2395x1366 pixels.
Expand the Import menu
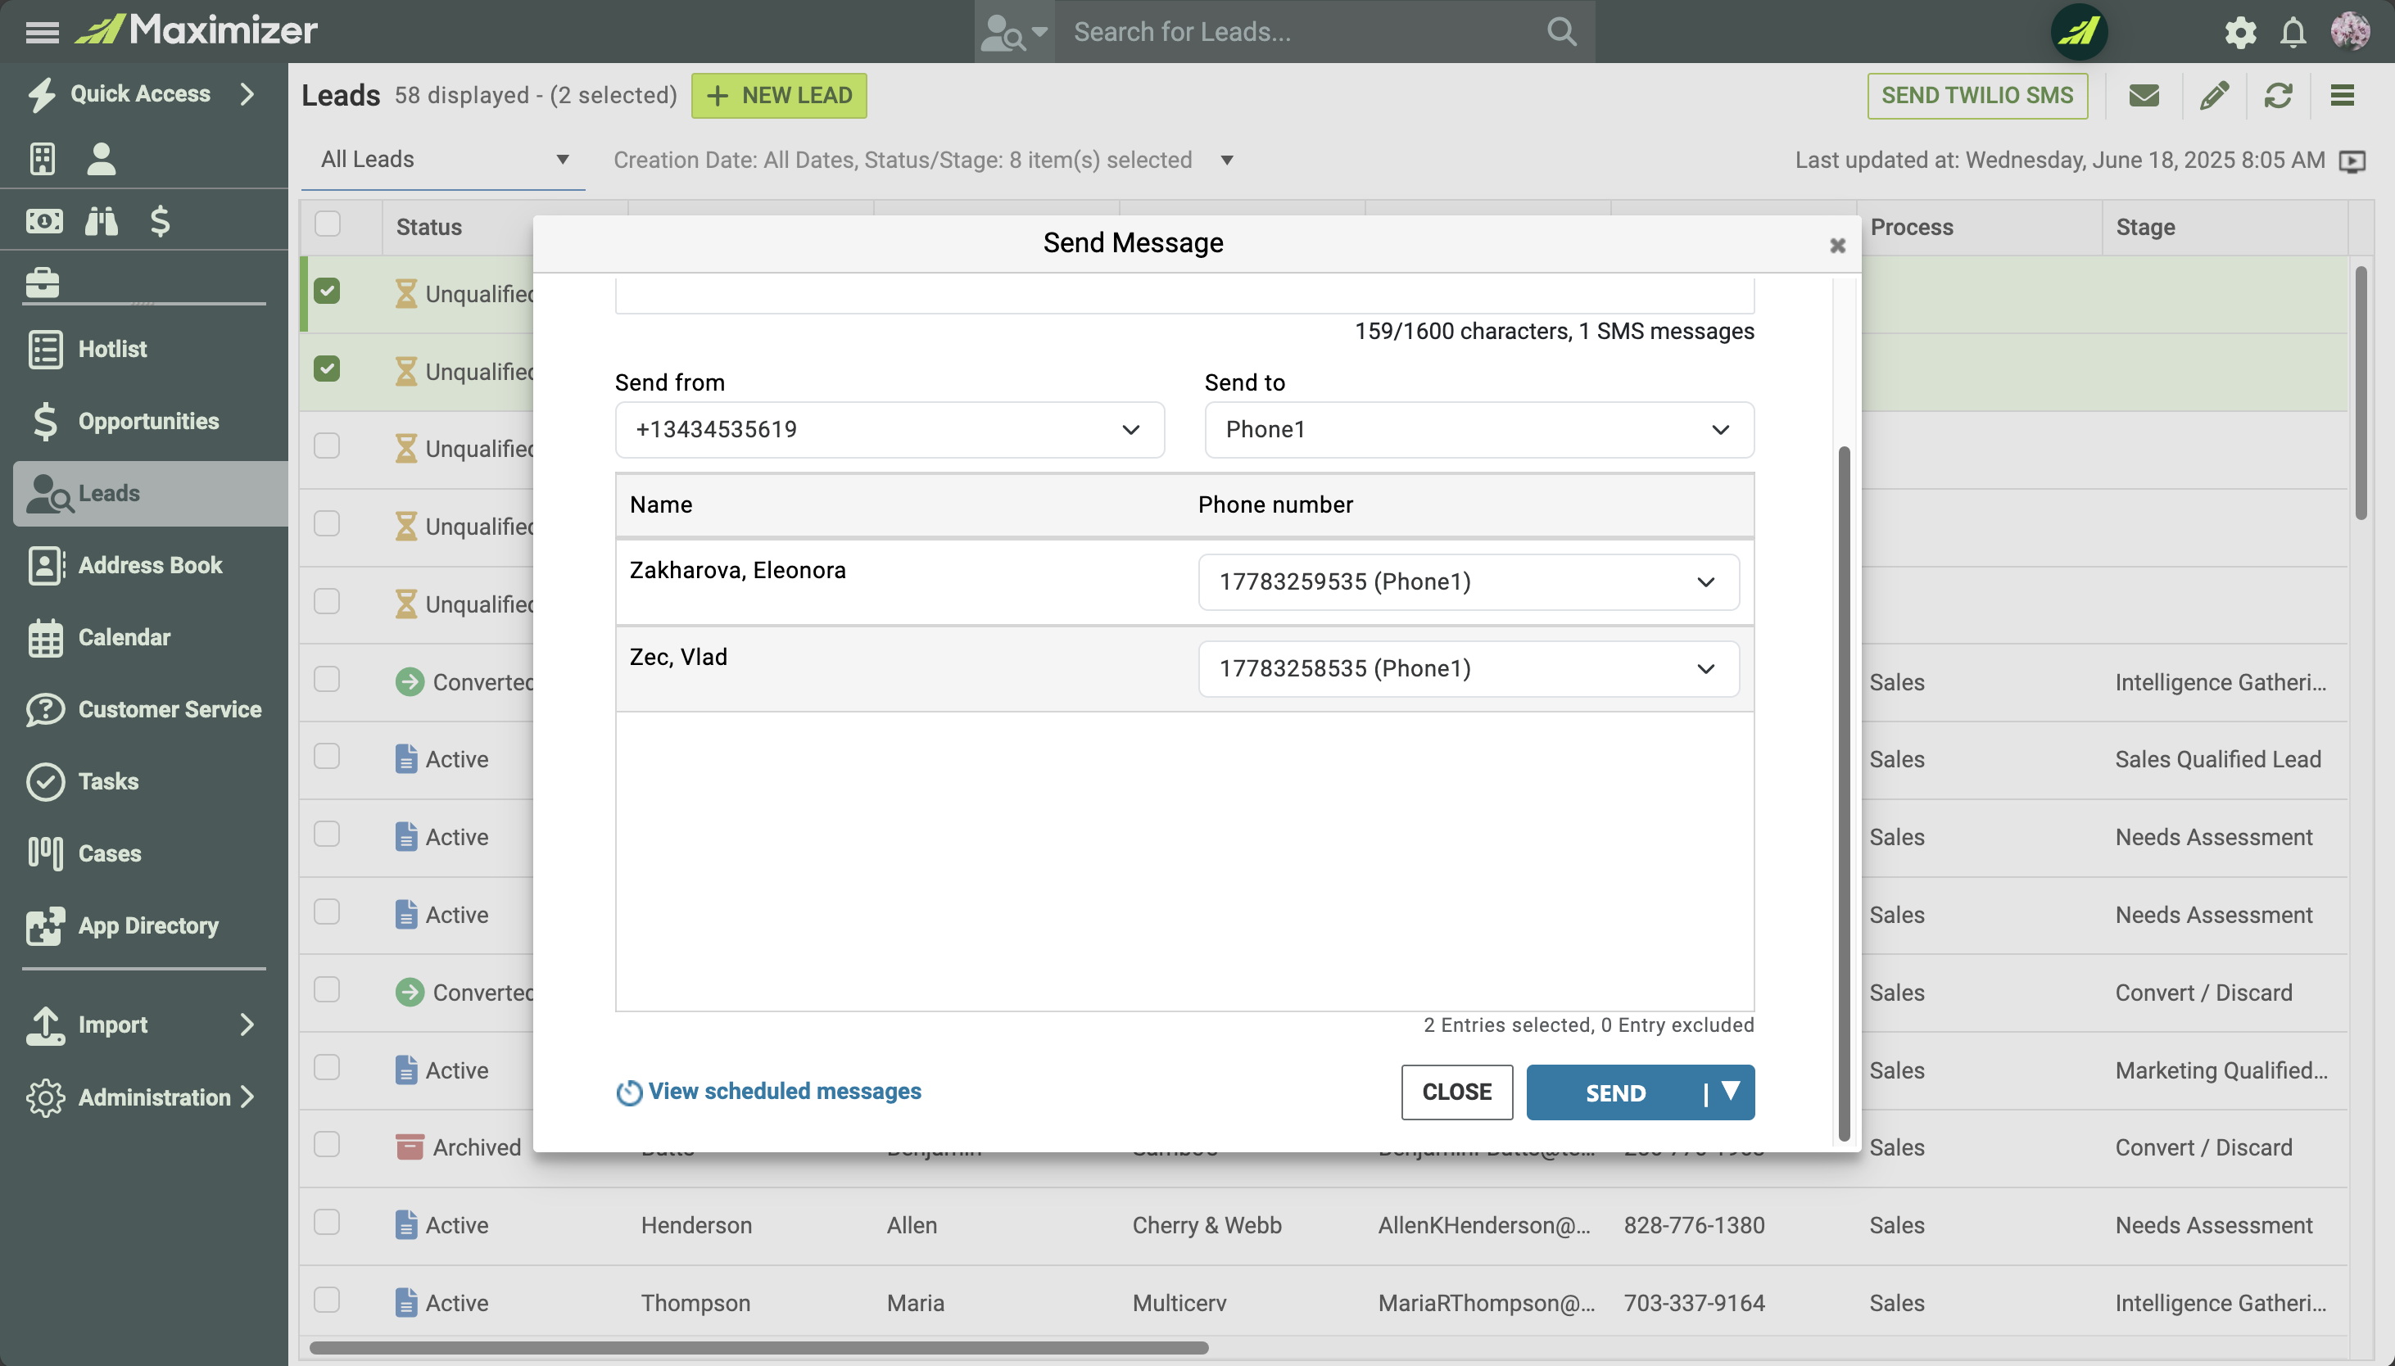143,1024
